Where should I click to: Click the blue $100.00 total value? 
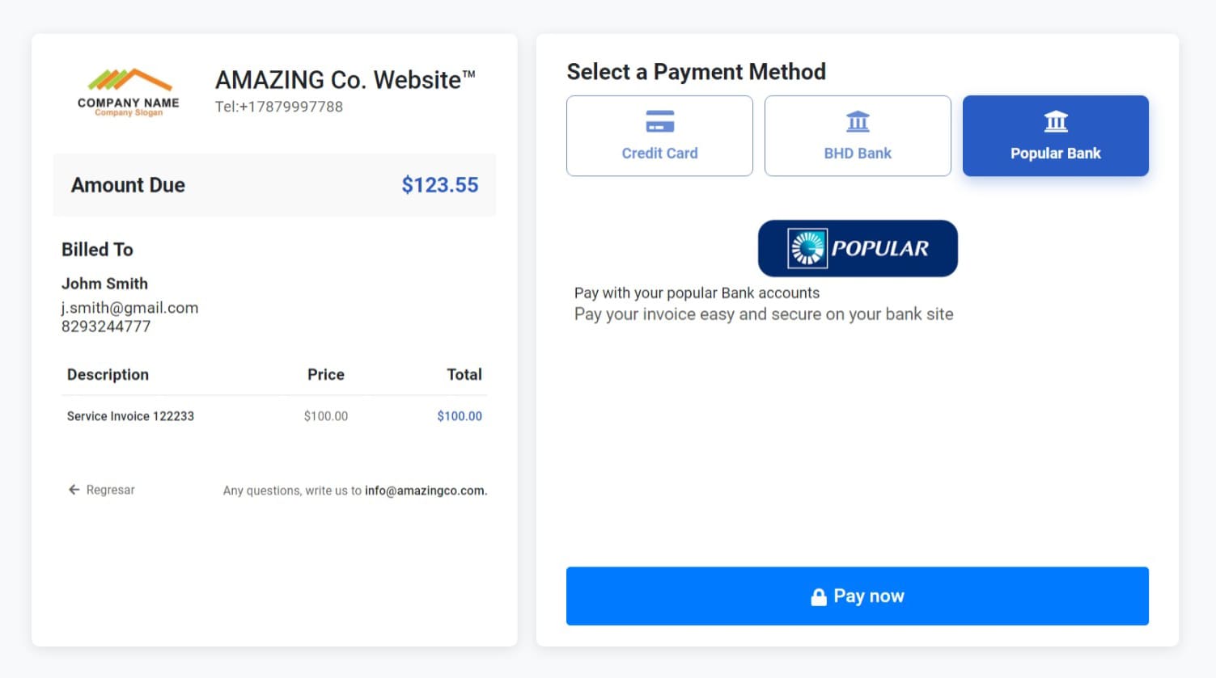pyautogui.click(x=459, y=416)
